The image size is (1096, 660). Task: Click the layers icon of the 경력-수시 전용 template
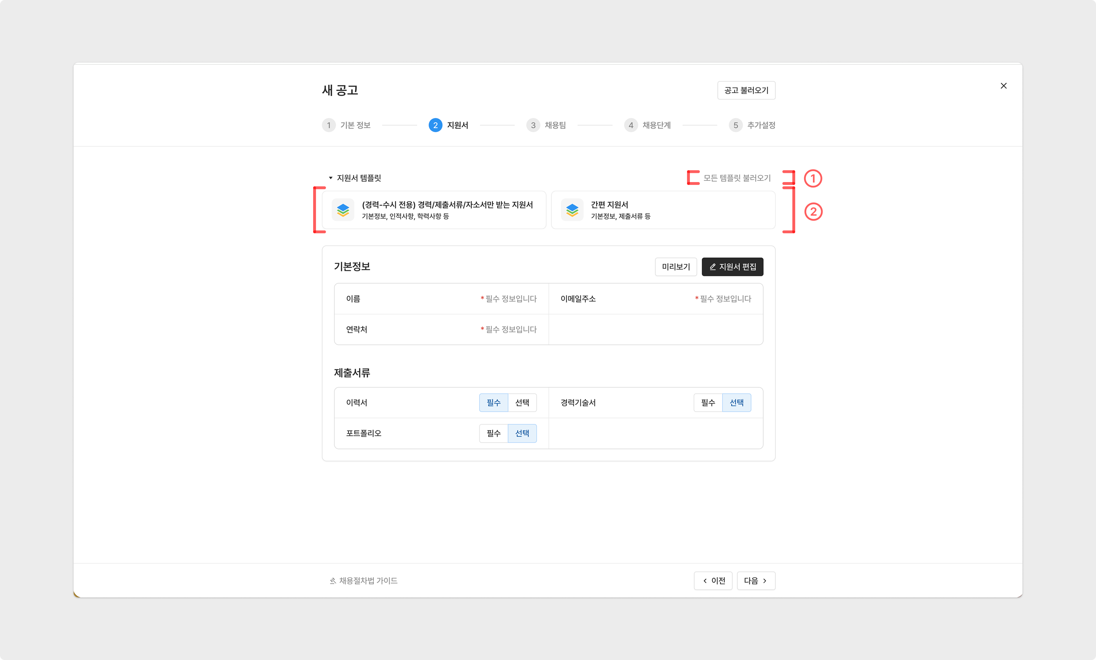coord(343,210)
